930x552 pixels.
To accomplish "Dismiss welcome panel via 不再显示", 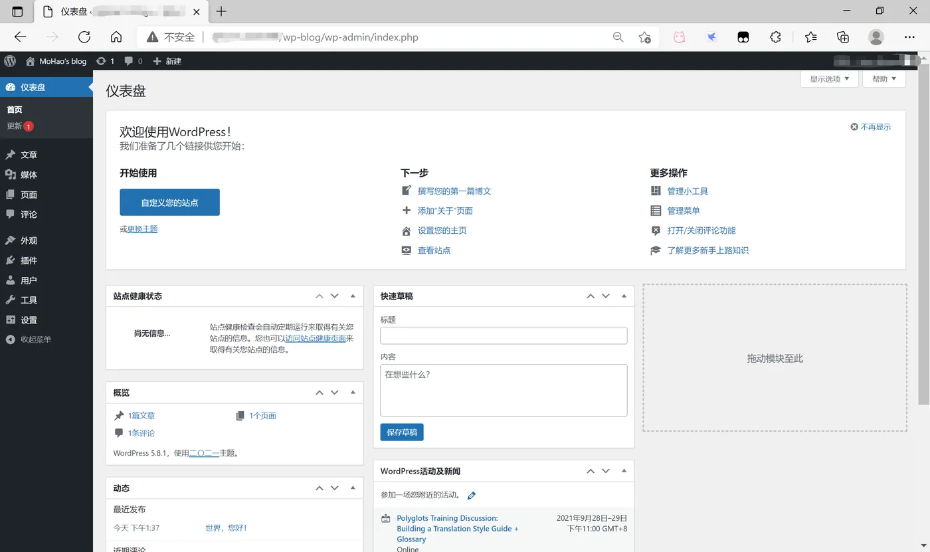I will tap(871, 127).
